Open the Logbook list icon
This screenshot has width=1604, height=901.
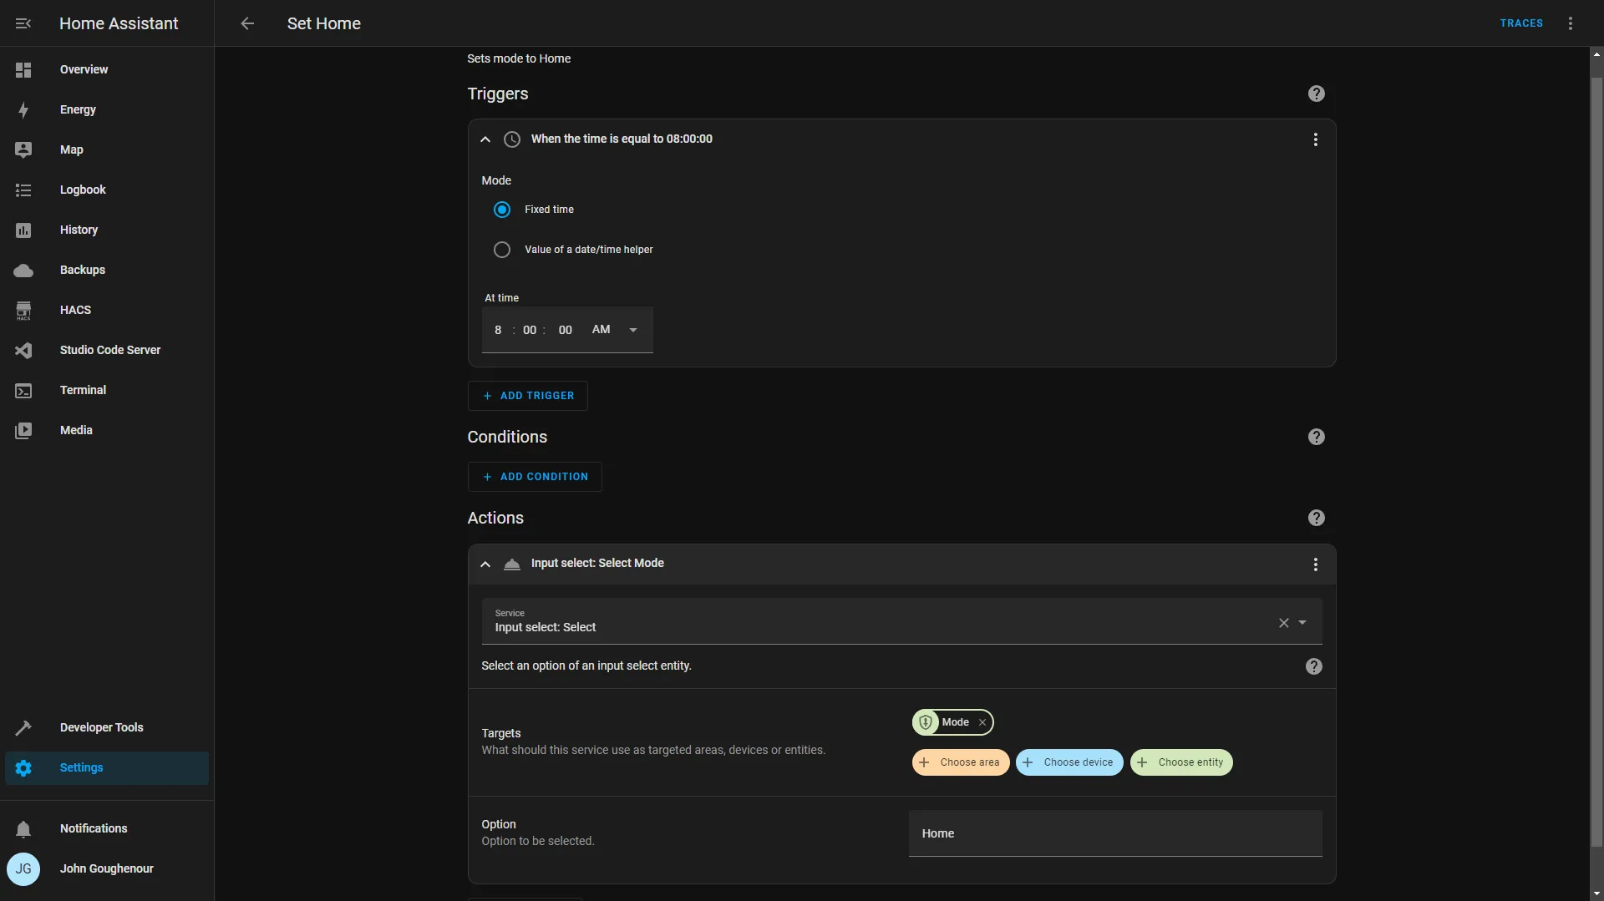(23, 190)
